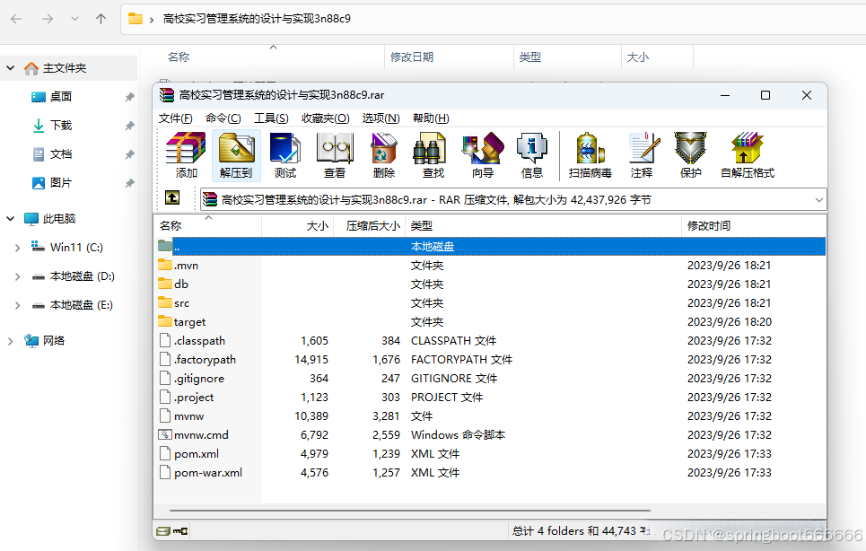The height and width of the screenshot is (551, 866).
Task: Click the Explorer address bar folder path
Action: click(x=257, y=19)
